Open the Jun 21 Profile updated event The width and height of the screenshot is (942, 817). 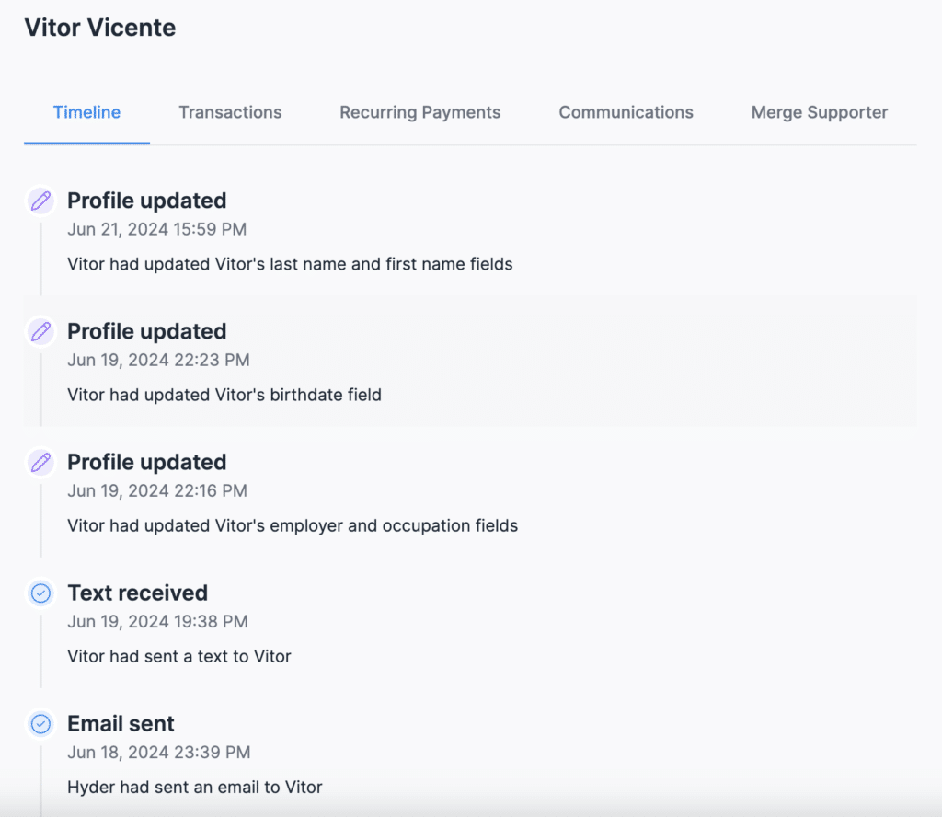(146, 201)
